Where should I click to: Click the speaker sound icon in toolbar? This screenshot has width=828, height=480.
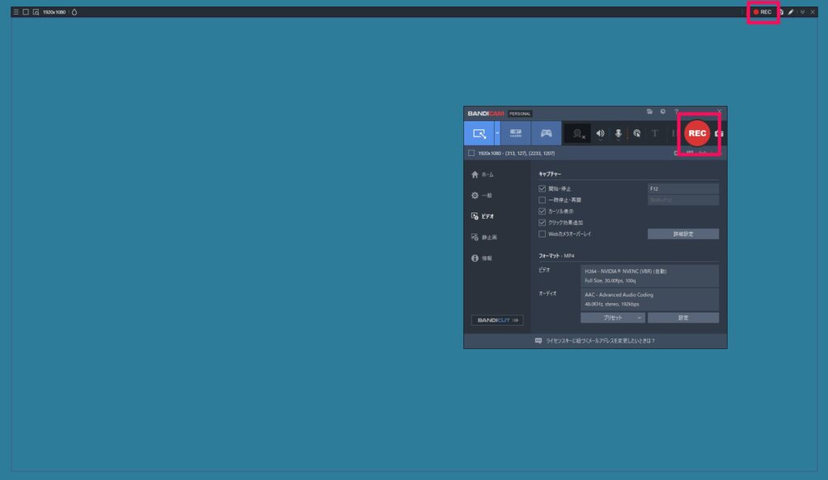coord(600,133)
